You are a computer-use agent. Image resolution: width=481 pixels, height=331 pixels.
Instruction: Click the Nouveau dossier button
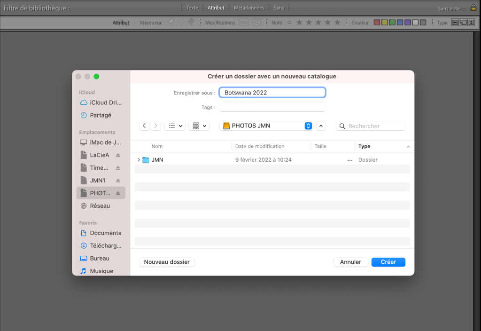coord(167,262)
